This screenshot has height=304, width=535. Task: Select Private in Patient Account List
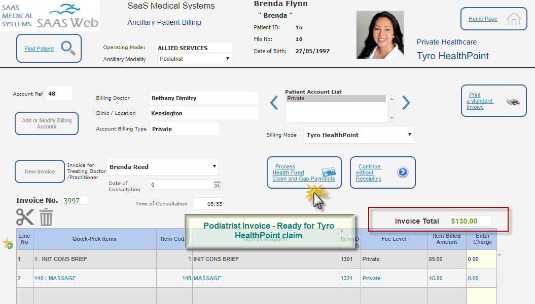click(x=336, y=99)
